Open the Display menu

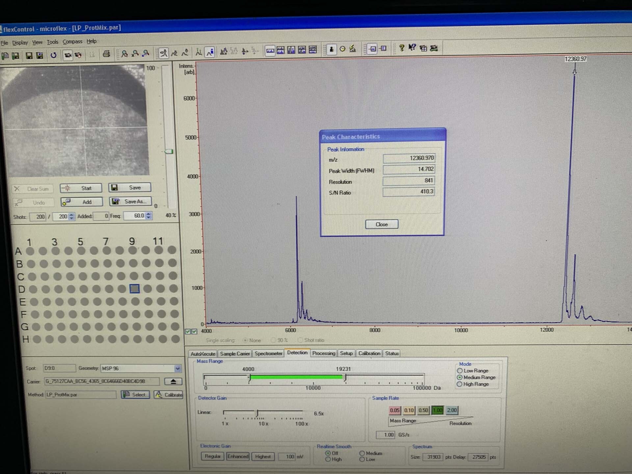(20, 43)
